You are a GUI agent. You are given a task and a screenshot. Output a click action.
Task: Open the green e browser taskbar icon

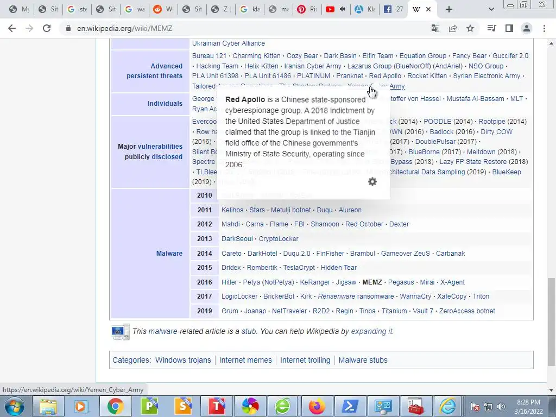[283, 406]
